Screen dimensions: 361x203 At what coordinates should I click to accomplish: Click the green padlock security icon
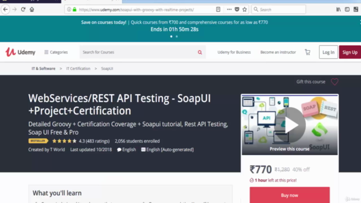coord(74,10)
